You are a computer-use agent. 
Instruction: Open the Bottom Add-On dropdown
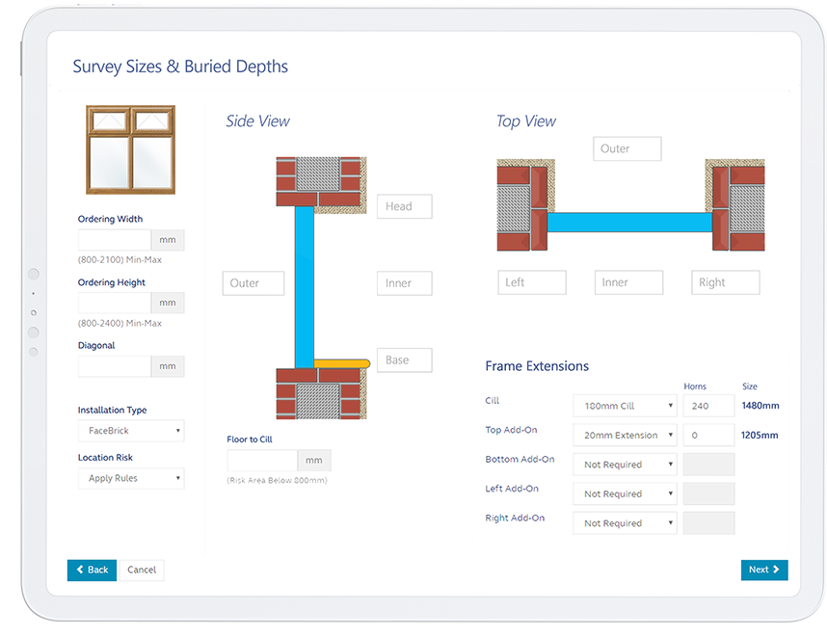(625, 465)
